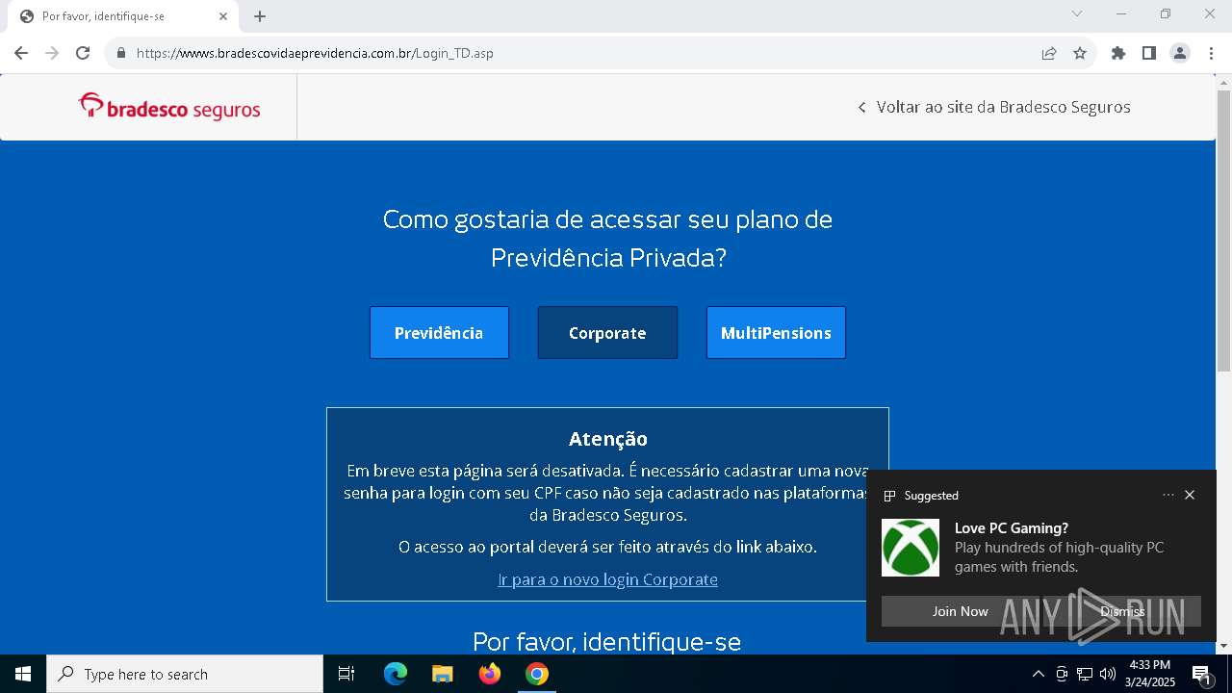Open the Chrome three-dot menu
This screenshot has height=693, width=1232.
1211,53
